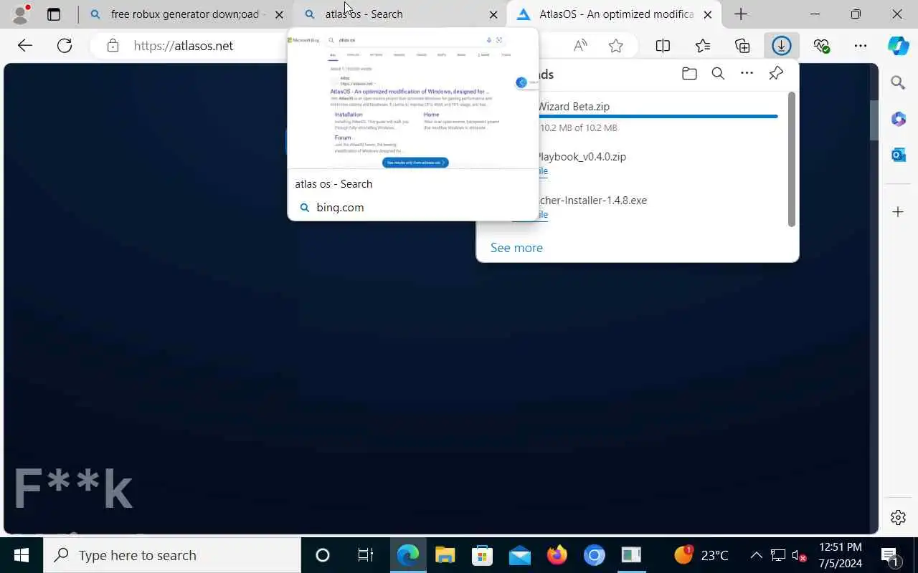Open Mail app from taskbar
The image size is (918, 573).
point(520,555)
